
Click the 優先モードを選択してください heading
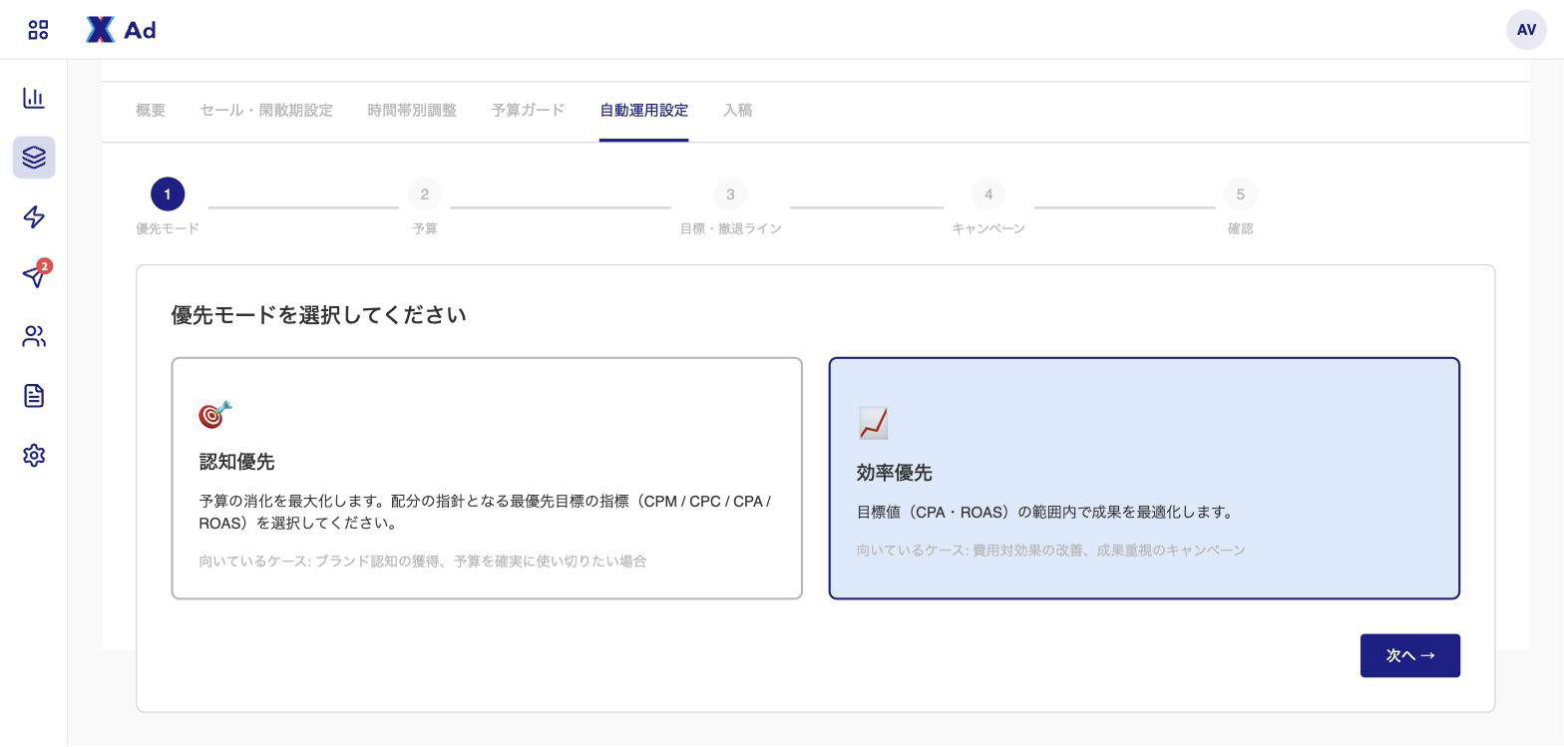click(x=319, y=315)
